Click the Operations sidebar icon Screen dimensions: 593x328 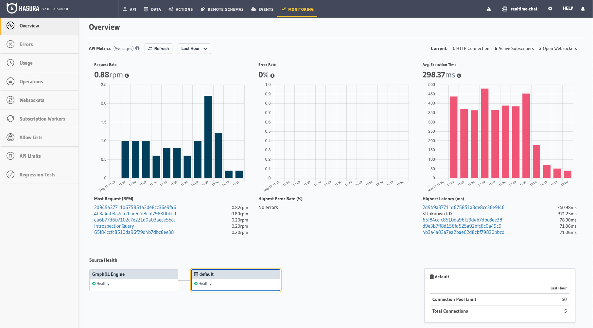[x=11, y=81]
